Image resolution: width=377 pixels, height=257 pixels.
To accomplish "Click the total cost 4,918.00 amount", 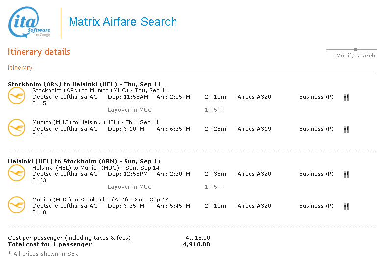I will pos(197,244).
